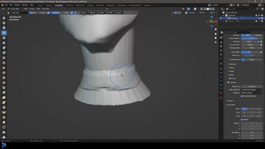265x149 pixels.
Task: Select the Crease brush tool
Action: point(4,58)
